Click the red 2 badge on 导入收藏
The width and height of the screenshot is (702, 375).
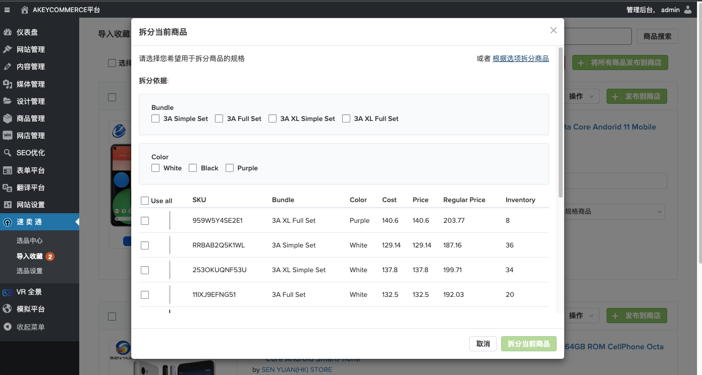(x=50, y=257)
